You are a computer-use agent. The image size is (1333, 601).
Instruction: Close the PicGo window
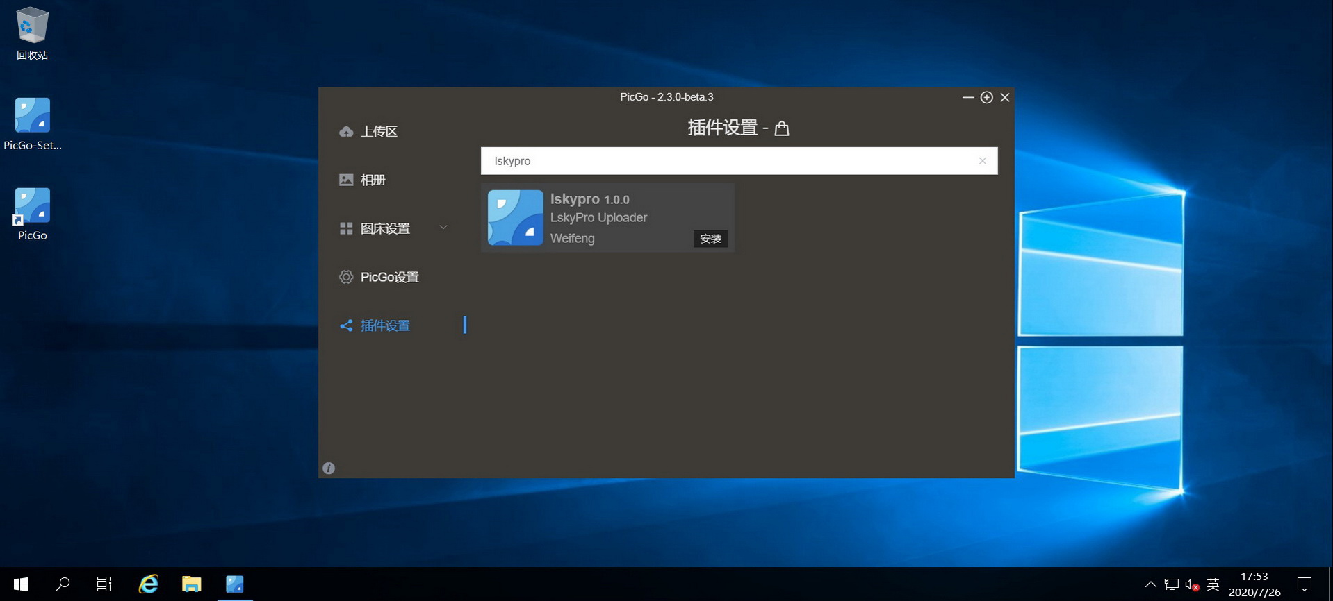(1005, 97)
